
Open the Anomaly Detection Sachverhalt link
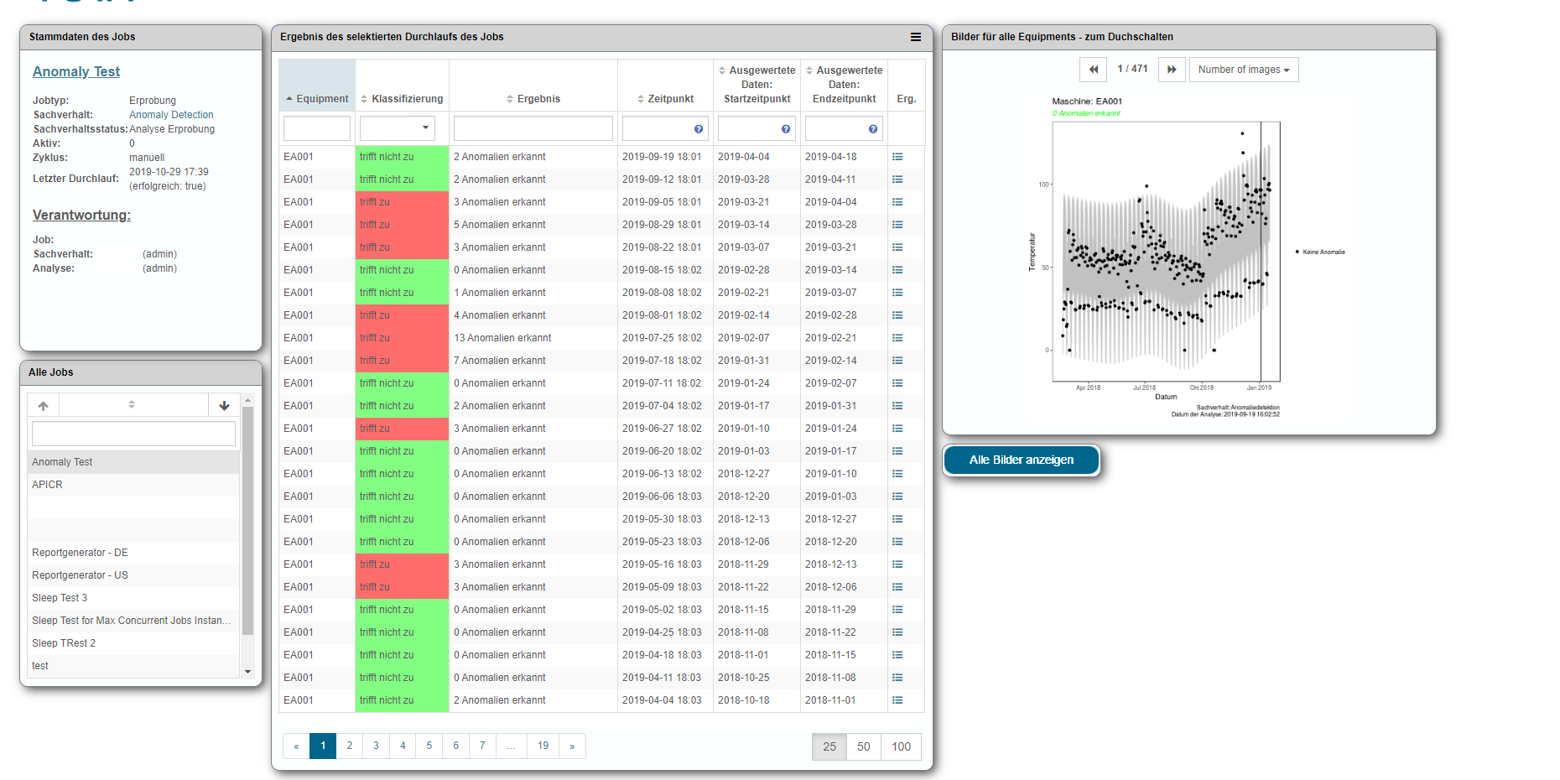[171, 115]
